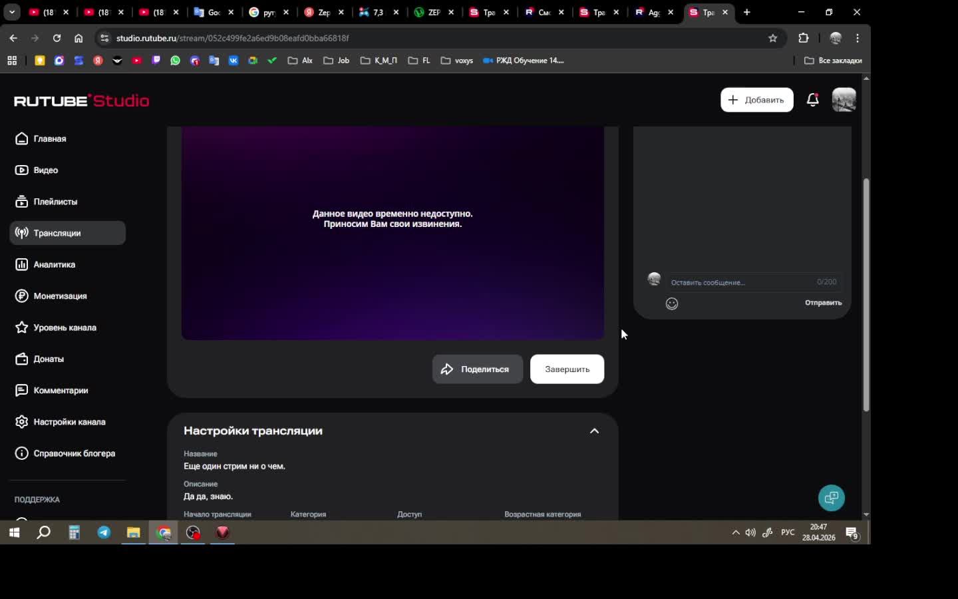Viewport: 958px width, 599px height.
Task: Show hidden system tray icons
Action: [x=736, y=532]
